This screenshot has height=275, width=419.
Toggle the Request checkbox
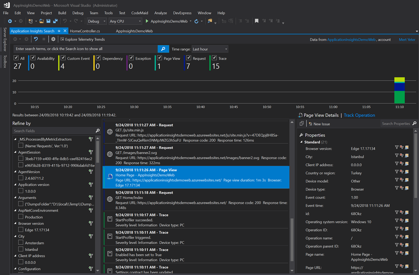pyautogui.click(x=189, y=58)
